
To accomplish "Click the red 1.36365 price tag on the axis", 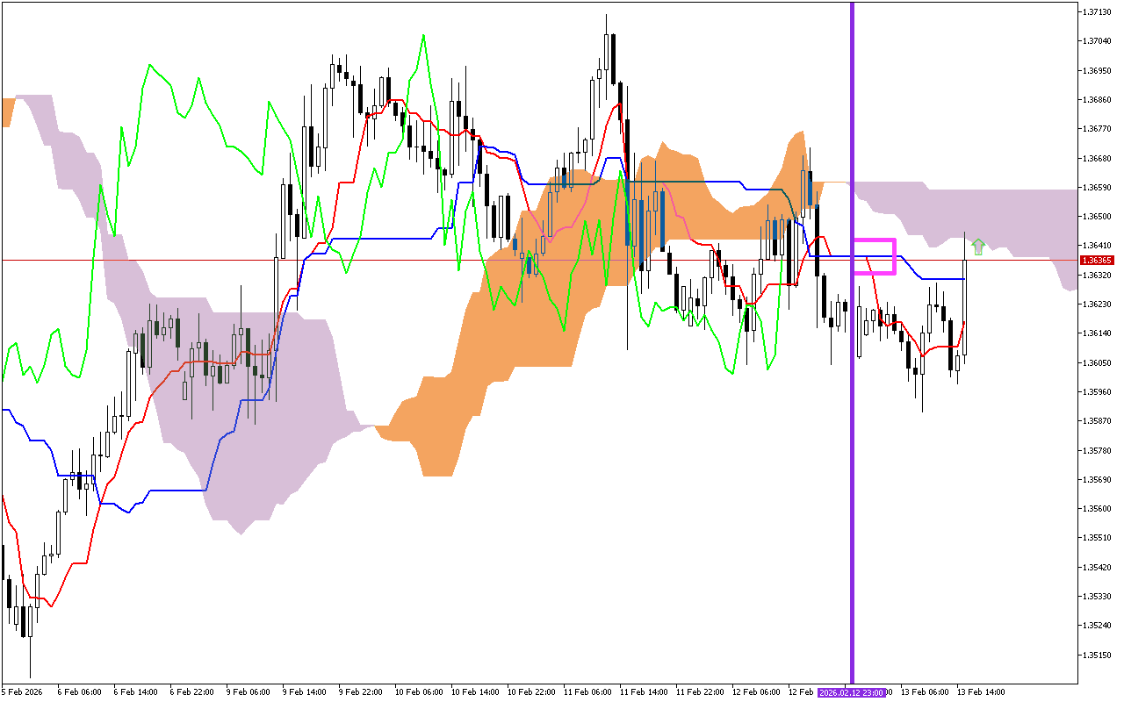I will click(x=1096, y=260).
